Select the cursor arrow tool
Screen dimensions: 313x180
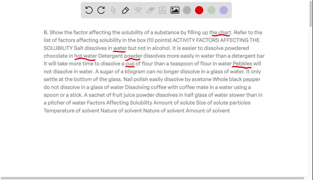(x=113, y=10)
